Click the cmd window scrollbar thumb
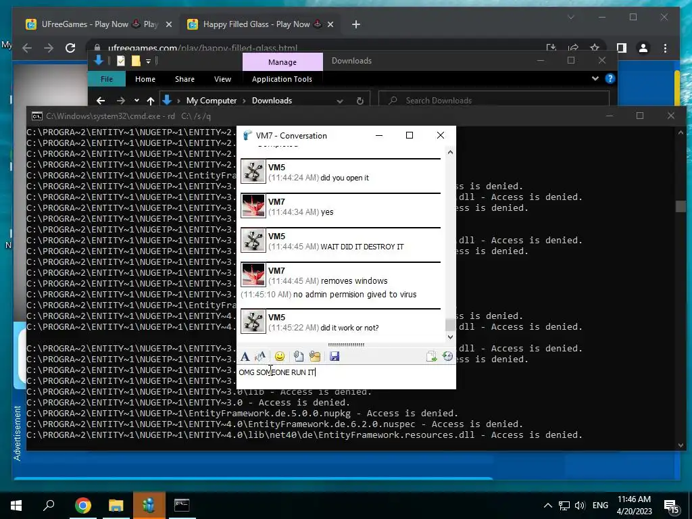 pyautogui.click(x=681, y=206)
